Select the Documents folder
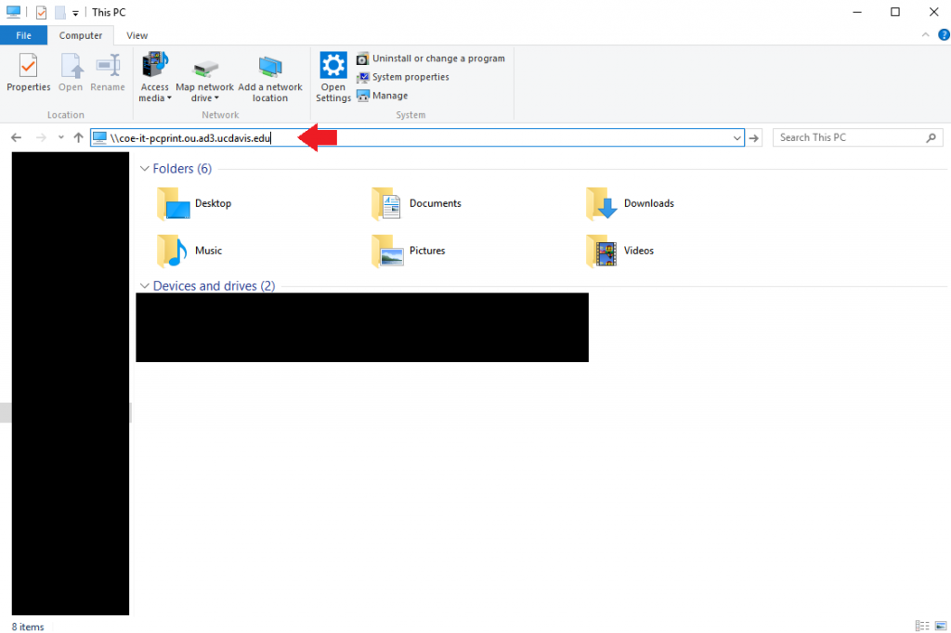Image resolution: width=951 pixels, height=633 pixels. pyautogui.click(x=417, y=203)
